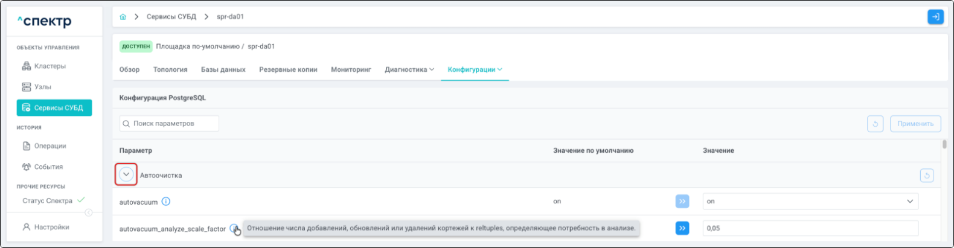Reset all parameters using the toolbar undo icon
This screenshot has height=248, width=954.
pos(875,124)
